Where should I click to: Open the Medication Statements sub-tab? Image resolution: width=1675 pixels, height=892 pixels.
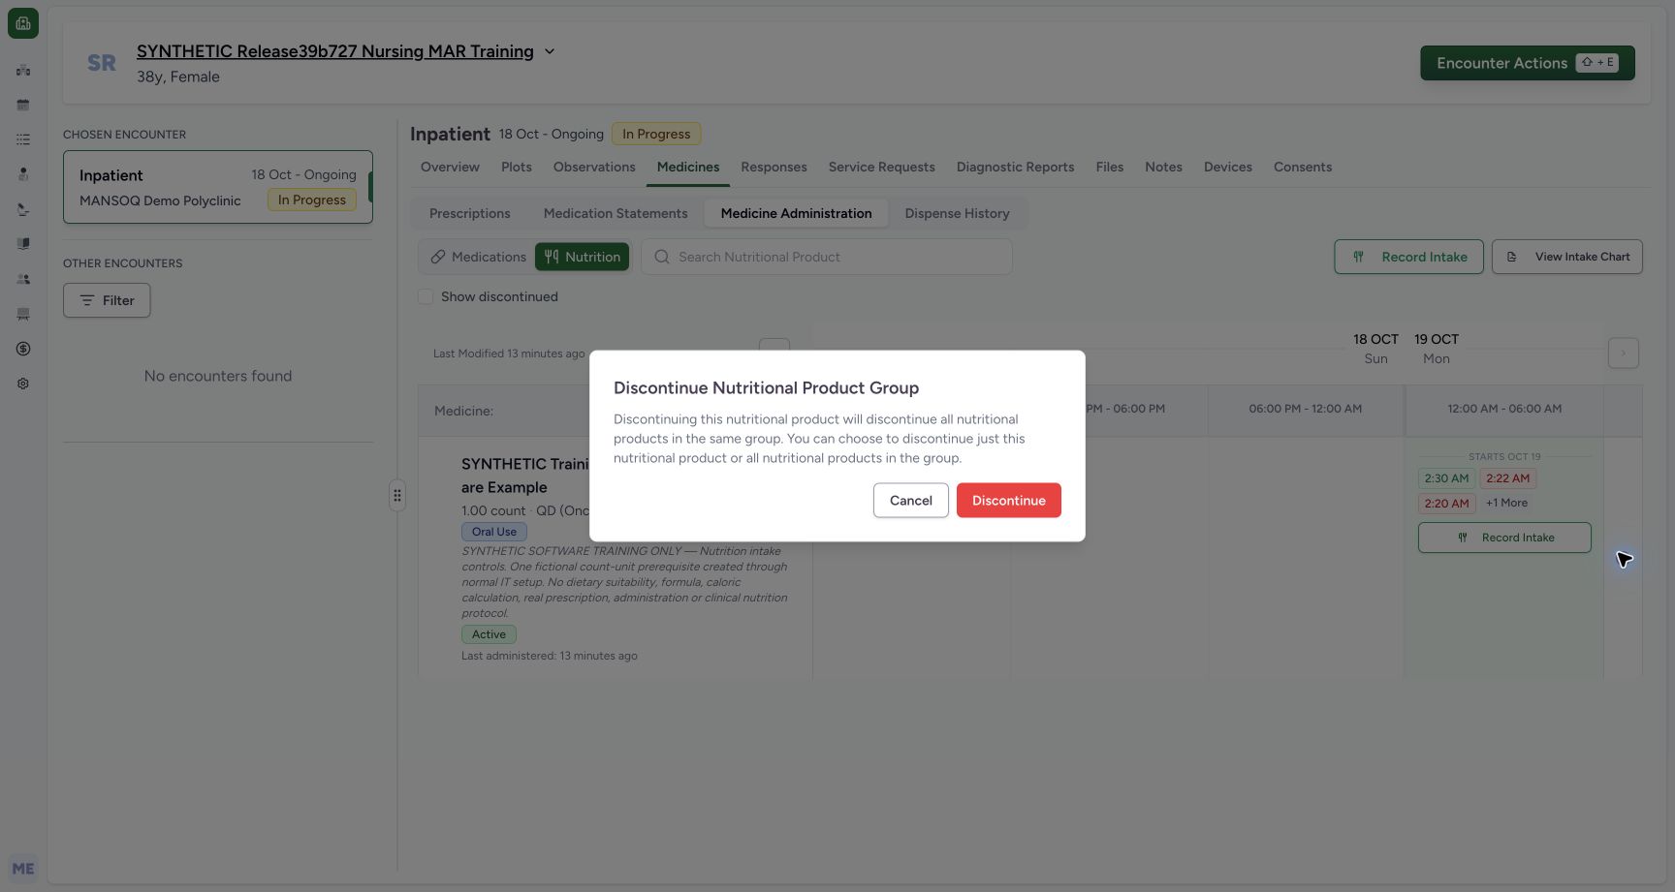[616, 213]
